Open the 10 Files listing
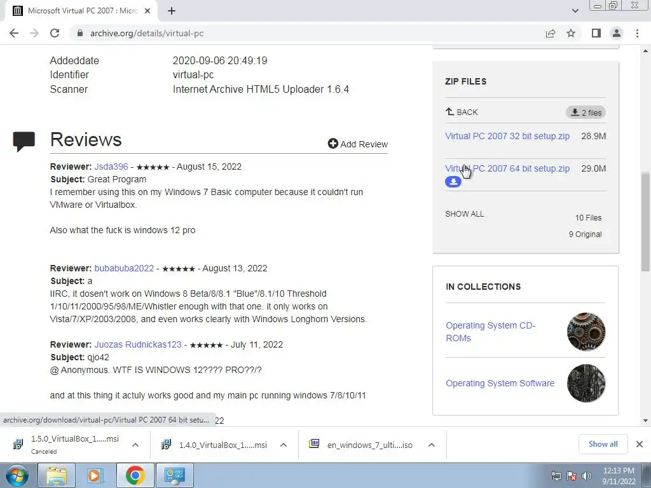 coord(588,218)
